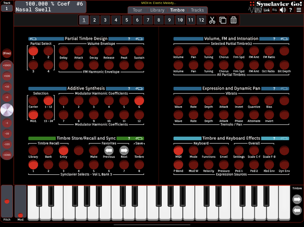Open Additive Synthesis help question mark
This screenshot has height=227, width=304.
point(129,89)
